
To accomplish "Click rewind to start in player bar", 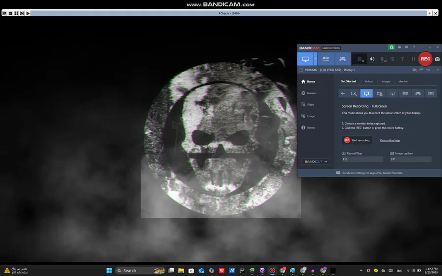I will 4,13.
